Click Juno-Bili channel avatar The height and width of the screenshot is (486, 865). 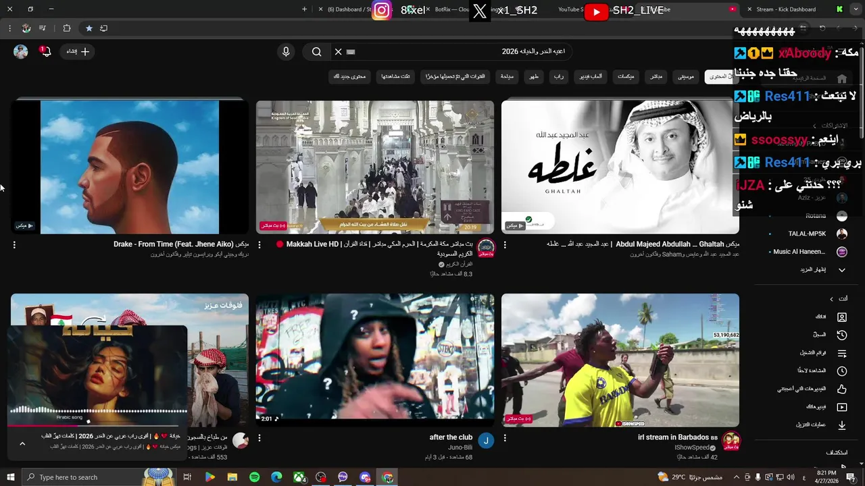pyautogui.click(x=486, y=441)
